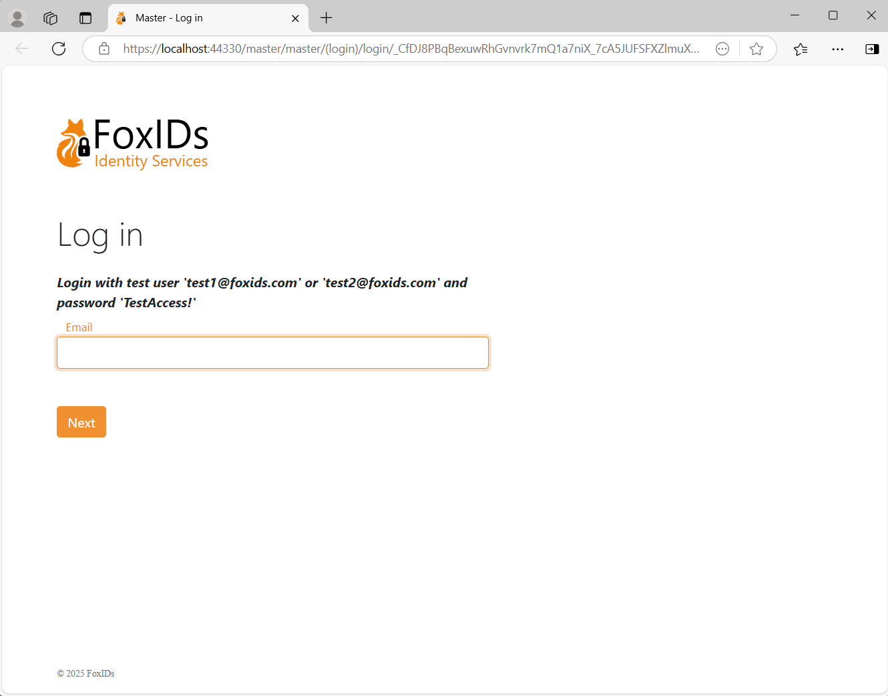Open site permissions via the circled ellipsis icon
The height and width of the screenshot is (696, 888).
point(722,49)
